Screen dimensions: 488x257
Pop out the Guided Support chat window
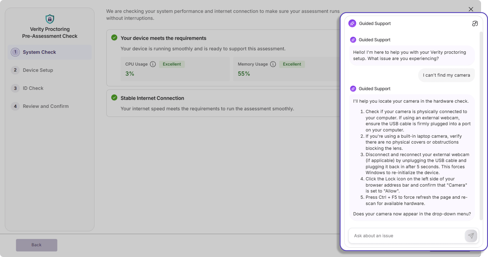tap(475, 24)
